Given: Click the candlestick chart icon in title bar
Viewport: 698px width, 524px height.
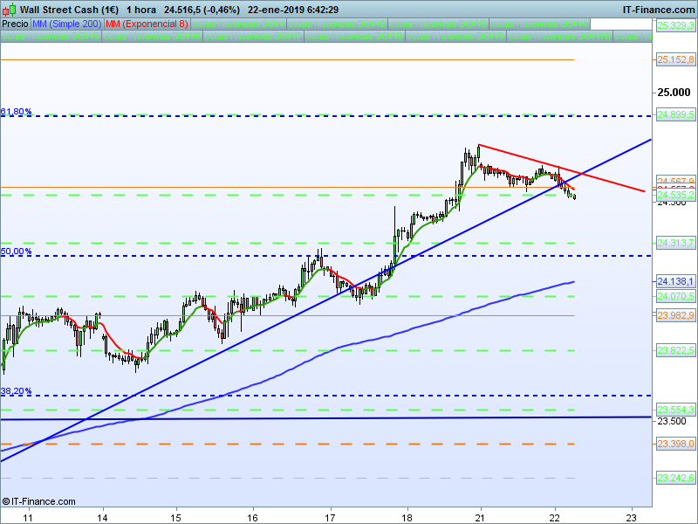Looking at the screenshot, I should click(9, 10).
